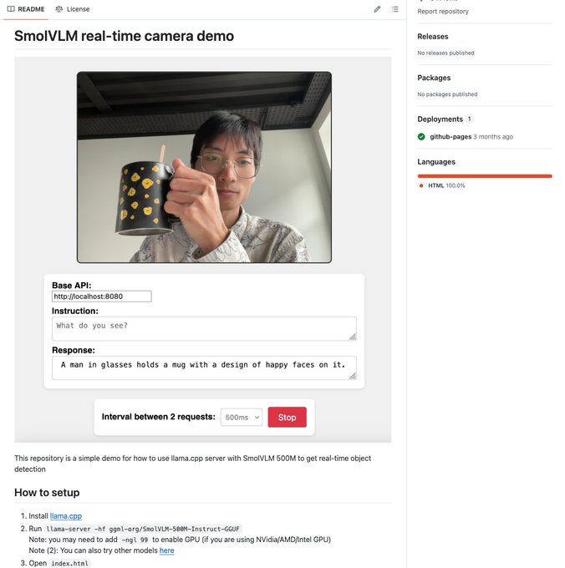Open the llama.cpp install link

65,516
